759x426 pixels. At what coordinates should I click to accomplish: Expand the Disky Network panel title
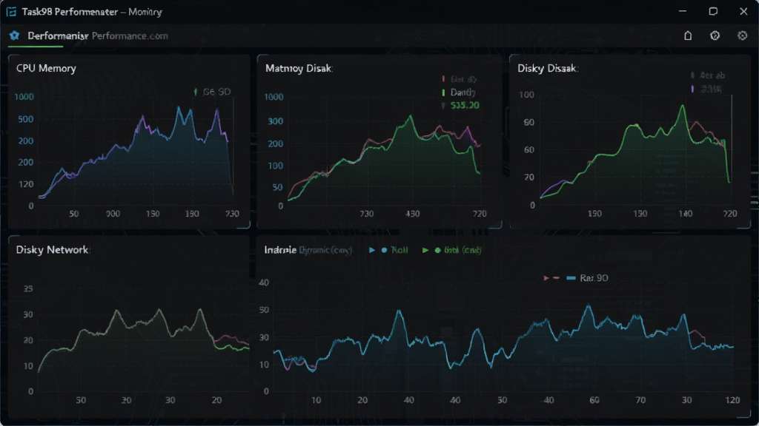[x=53, y=250]
